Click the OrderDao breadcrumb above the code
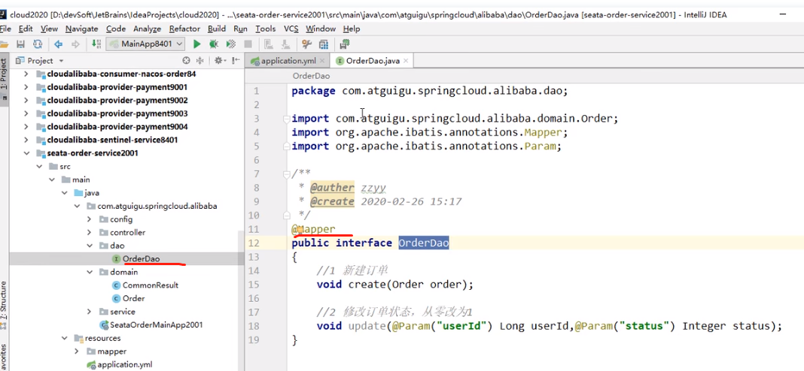The height and width of the screenshot is (371, 804). pyautogui.click(x=311, y=77)
